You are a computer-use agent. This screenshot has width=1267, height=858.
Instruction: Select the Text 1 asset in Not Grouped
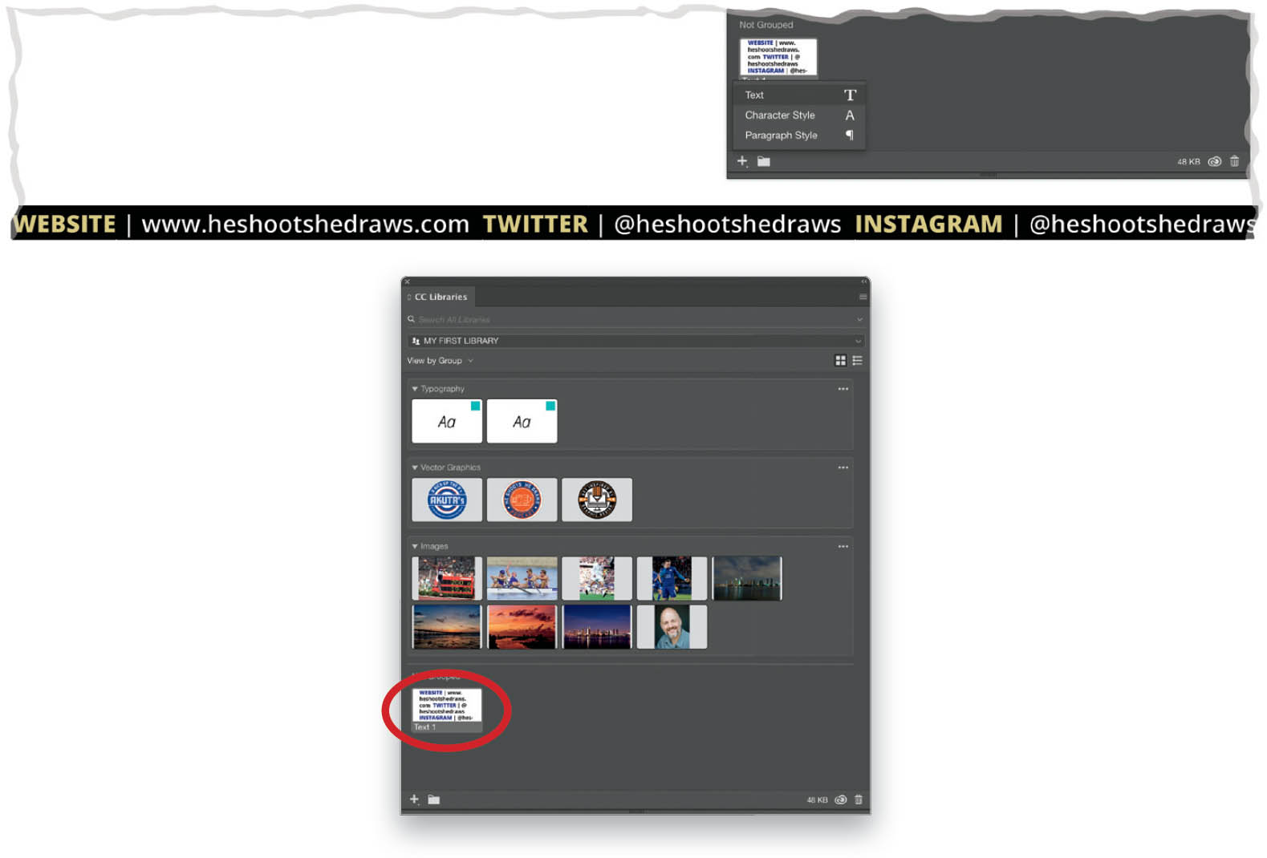[x=447, y=709]
